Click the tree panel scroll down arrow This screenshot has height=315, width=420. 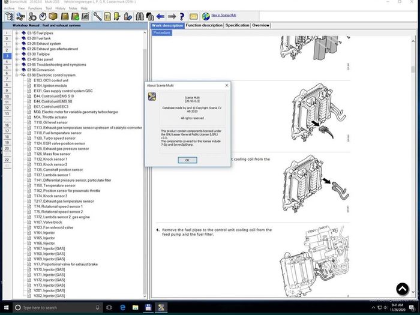145,296
